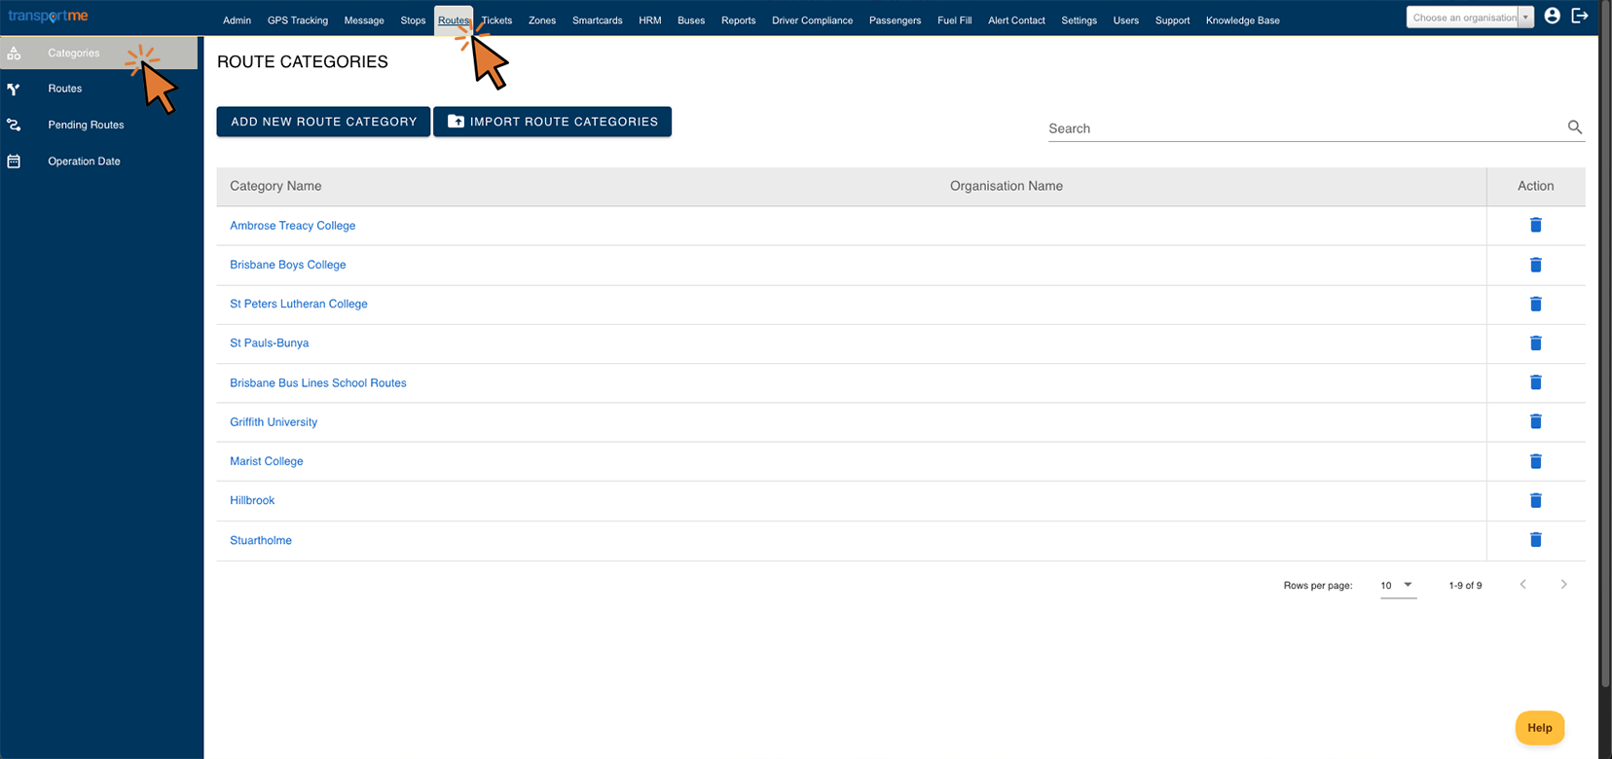Viewport: 1612px width, 759px height.
Task: Click the search magnifier icon
Action: coord(1574,127)
